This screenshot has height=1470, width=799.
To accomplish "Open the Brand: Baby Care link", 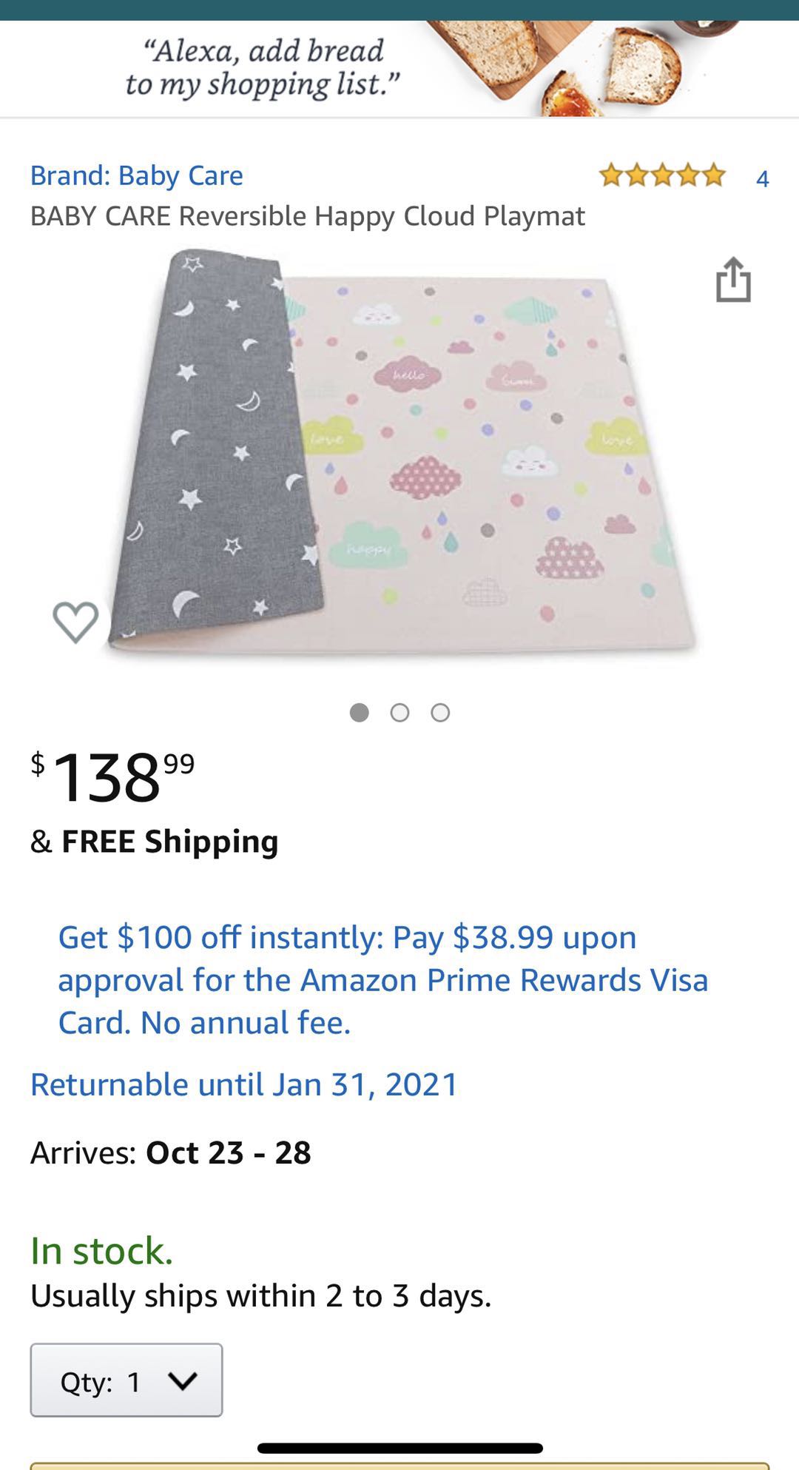I will (x=136, y=175).
